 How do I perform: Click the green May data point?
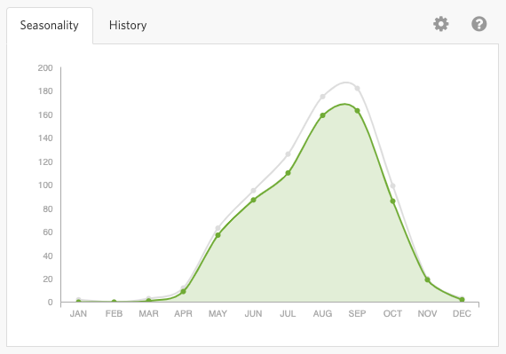[217, 235]
